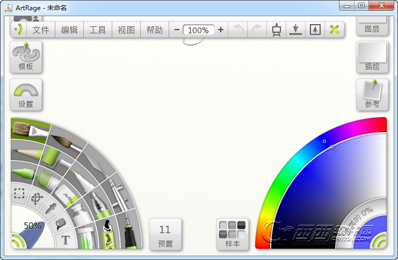Select the Paint Roller tool
This screenshot has height=260, width=398.
coord(56,158)
